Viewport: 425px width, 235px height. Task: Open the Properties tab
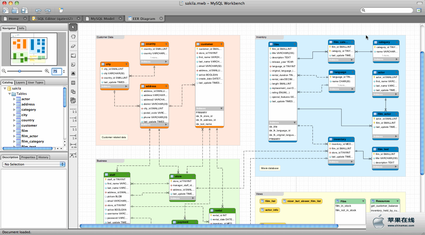(28, 157)
